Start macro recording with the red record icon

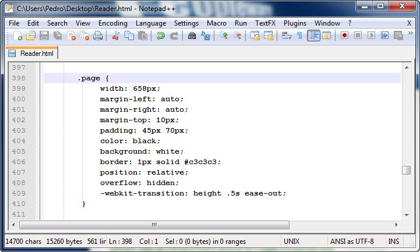click(x=344, y=36)
